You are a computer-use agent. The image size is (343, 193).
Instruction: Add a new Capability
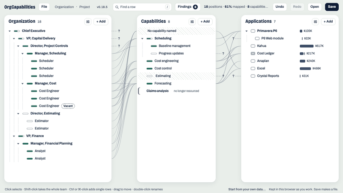coord(205,22)
